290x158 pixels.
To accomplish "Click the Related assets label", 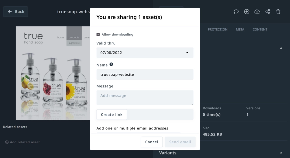I will pyautogui.click(x=15, y=127).
